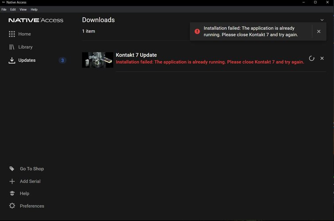
Task: Click the red error alert icon
Action: (197, 31)
